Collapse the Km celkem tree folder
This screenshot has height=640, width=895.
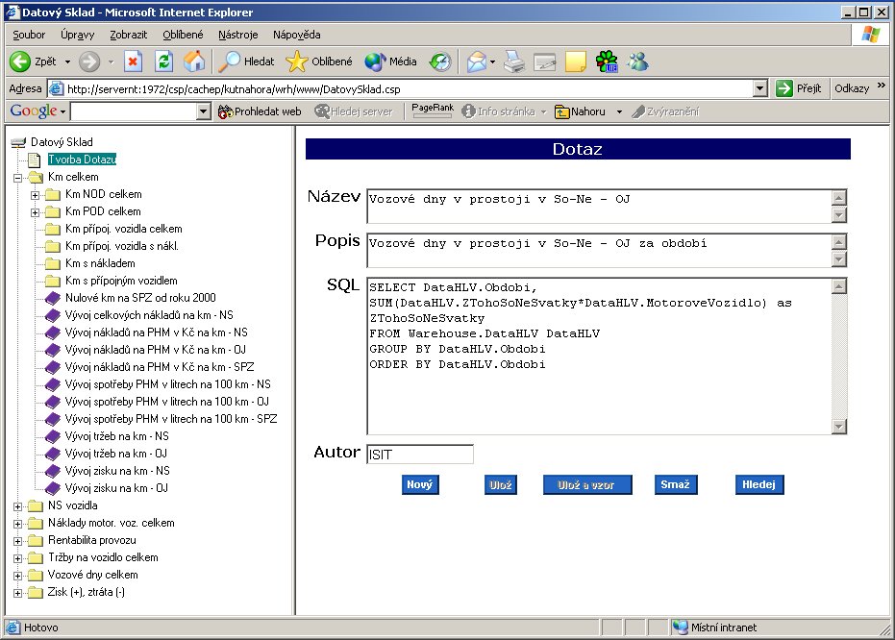coord(17,178)
